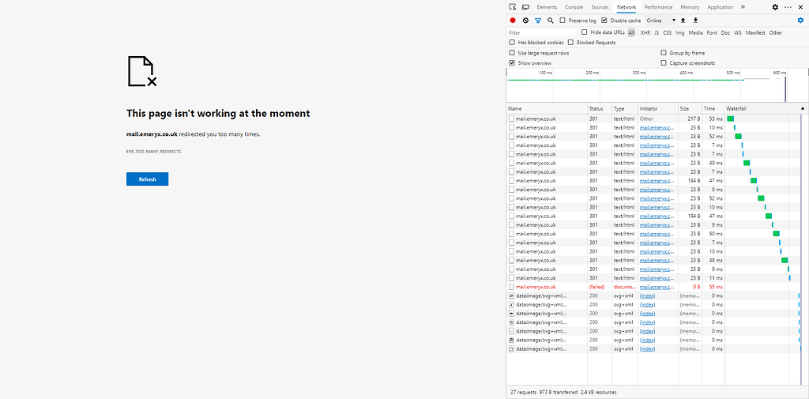Sort by Status column header
The width and height of the screenshot is (809, 399).
(600, 108)
